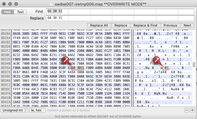Add data inspector row with plus button

click(x=192, y=110)
